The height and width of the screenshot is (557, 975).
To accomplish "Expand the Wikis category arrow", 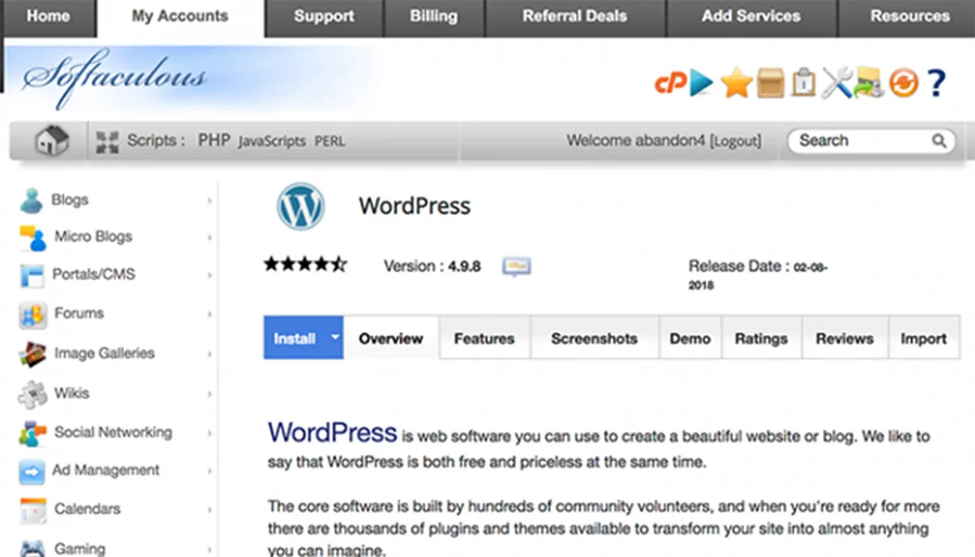I will (x=210, y=394).
